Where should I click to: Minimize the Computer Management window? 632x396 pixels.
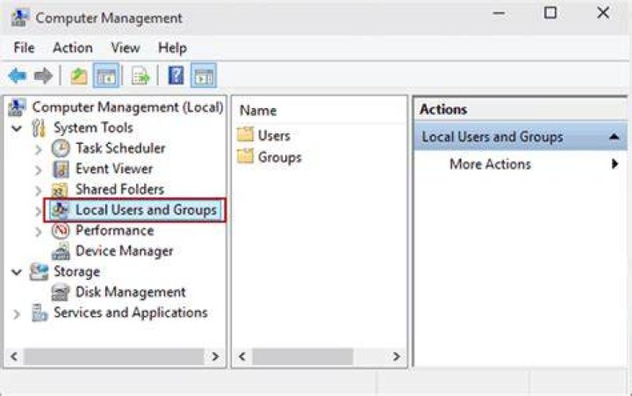499,12
